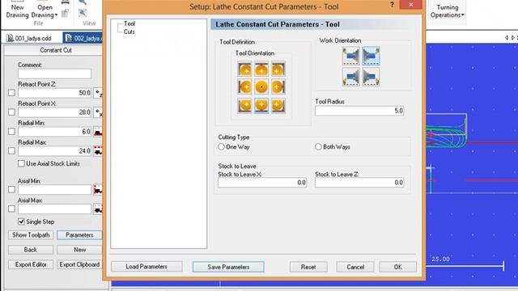This screenshot has width=518, height=291.
Task: Click Axial Max pick icon
Action: [x=98, y=209]
